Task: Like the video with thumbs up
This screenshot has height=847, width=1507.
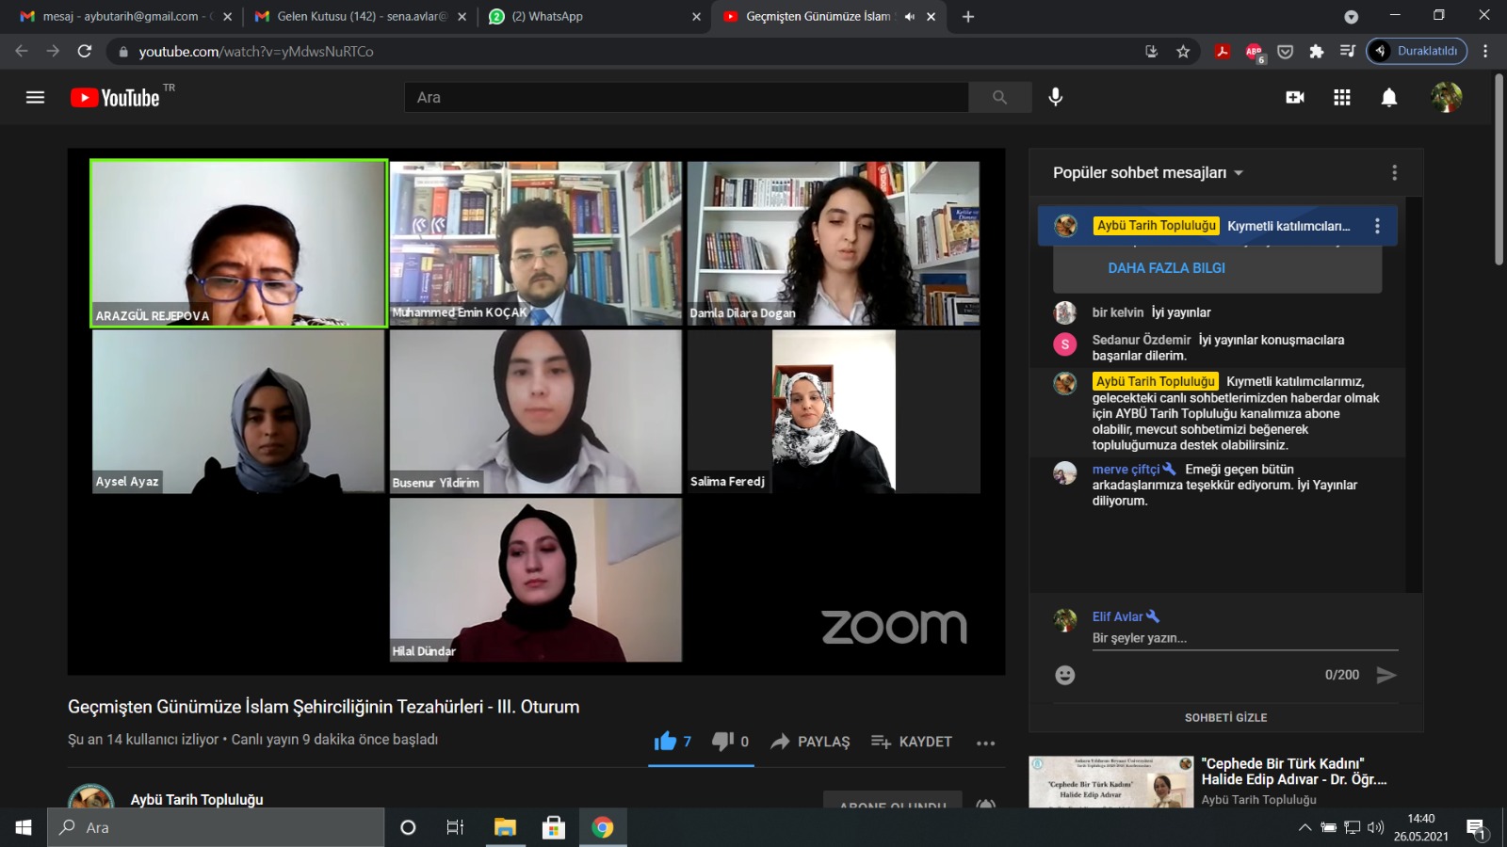Action: [x=666, y=742]
